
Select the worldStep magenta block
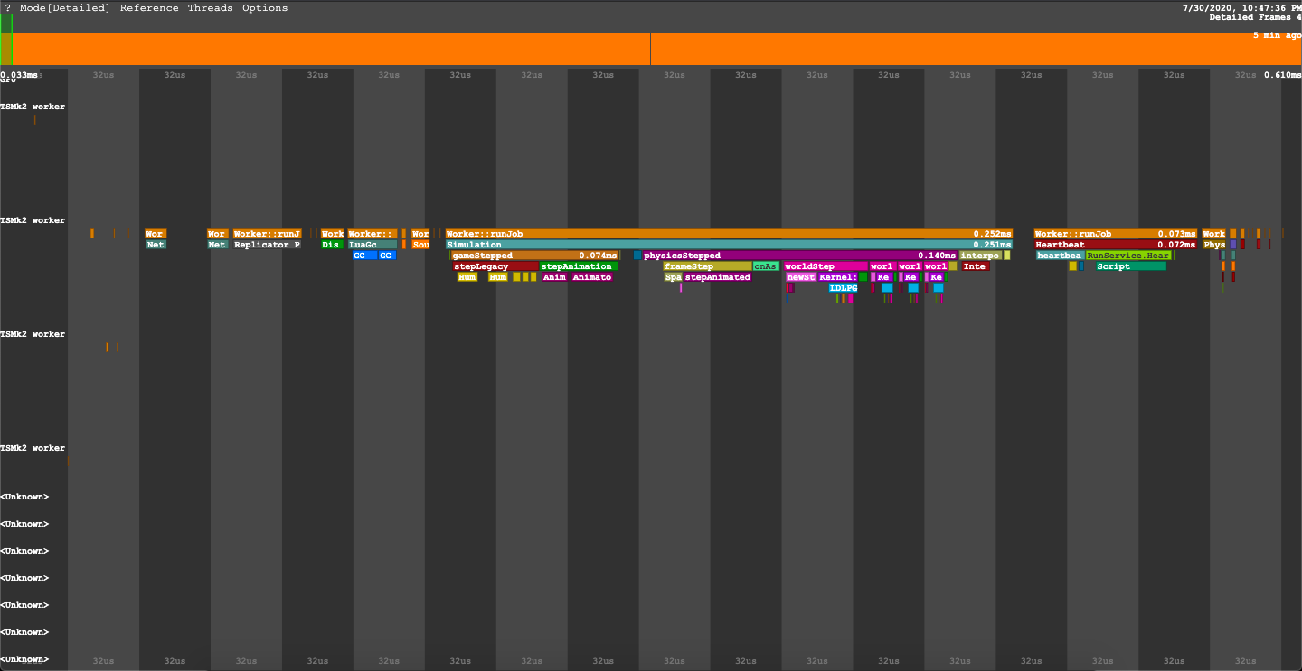(x=826, y=266)
